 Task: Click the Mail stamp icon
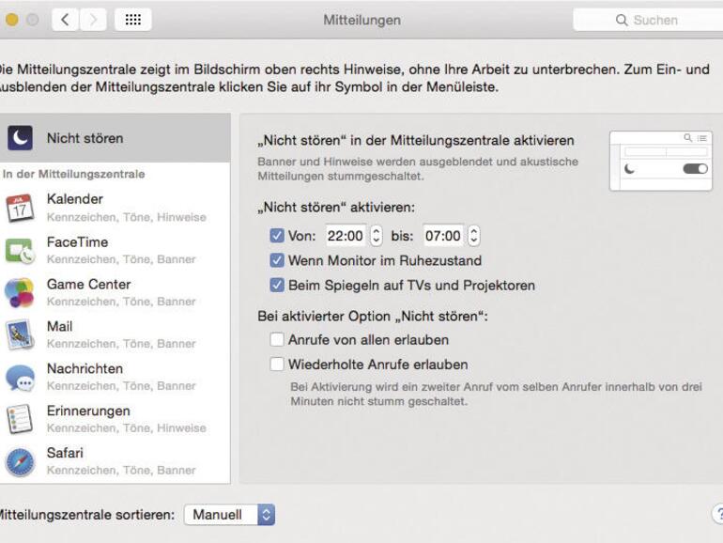point(20,334)
